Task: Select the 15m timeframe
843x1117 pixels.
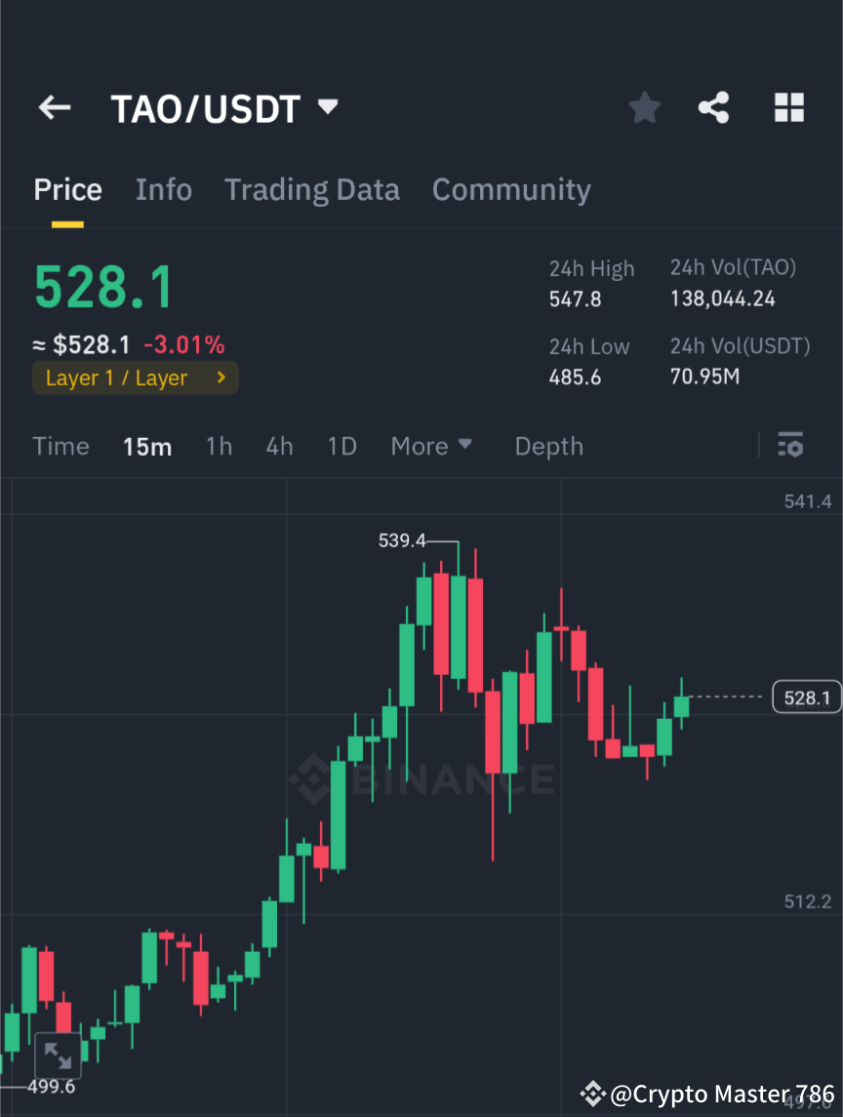Action: tap(147, 445)
